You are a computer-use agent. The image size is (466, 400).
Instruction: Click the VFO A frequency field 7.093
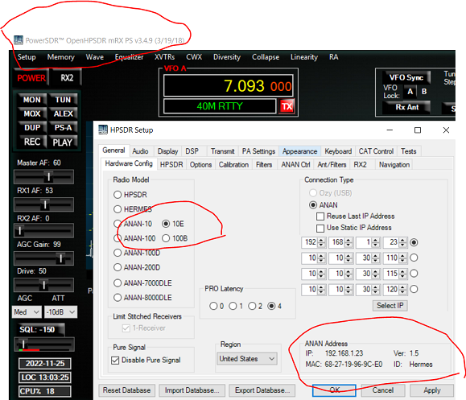pos(229,86)
